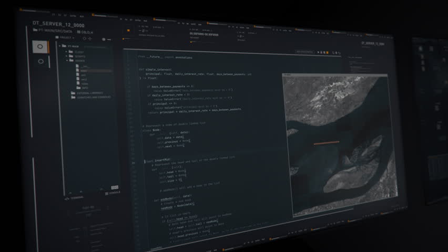Click the 'class Node:' code line
The image size is (448, 252).
[151, 130]
